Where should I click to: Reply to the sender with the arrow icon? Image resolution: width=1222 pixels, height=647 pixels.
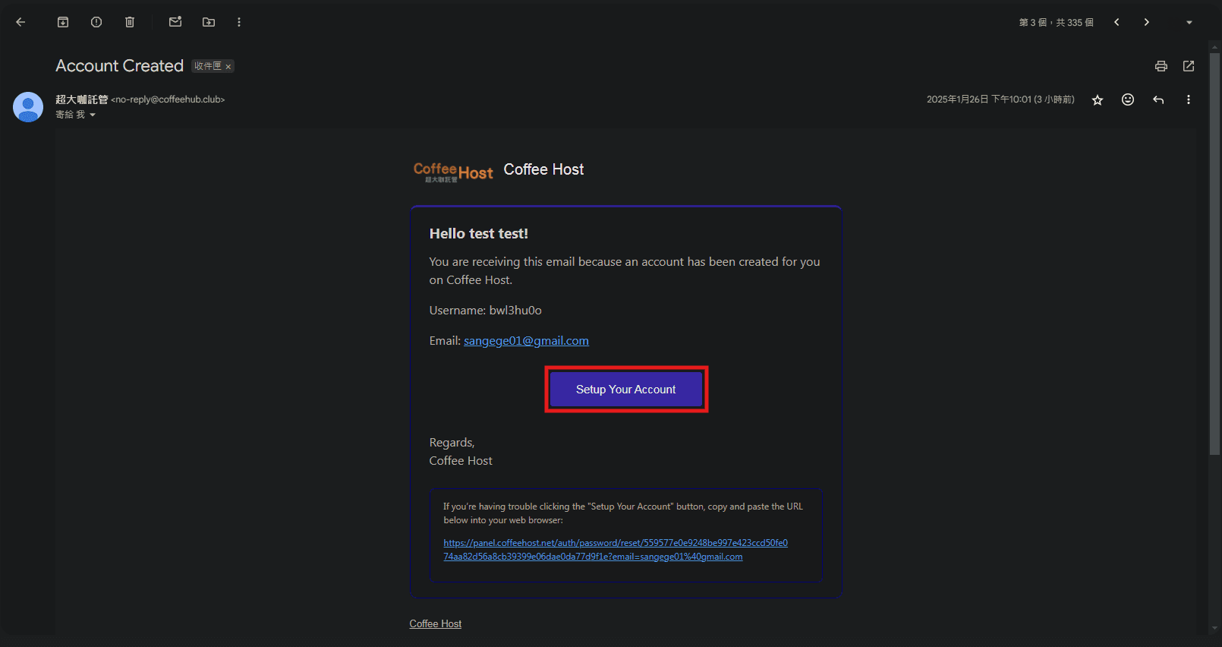(x=1158, y=99)
